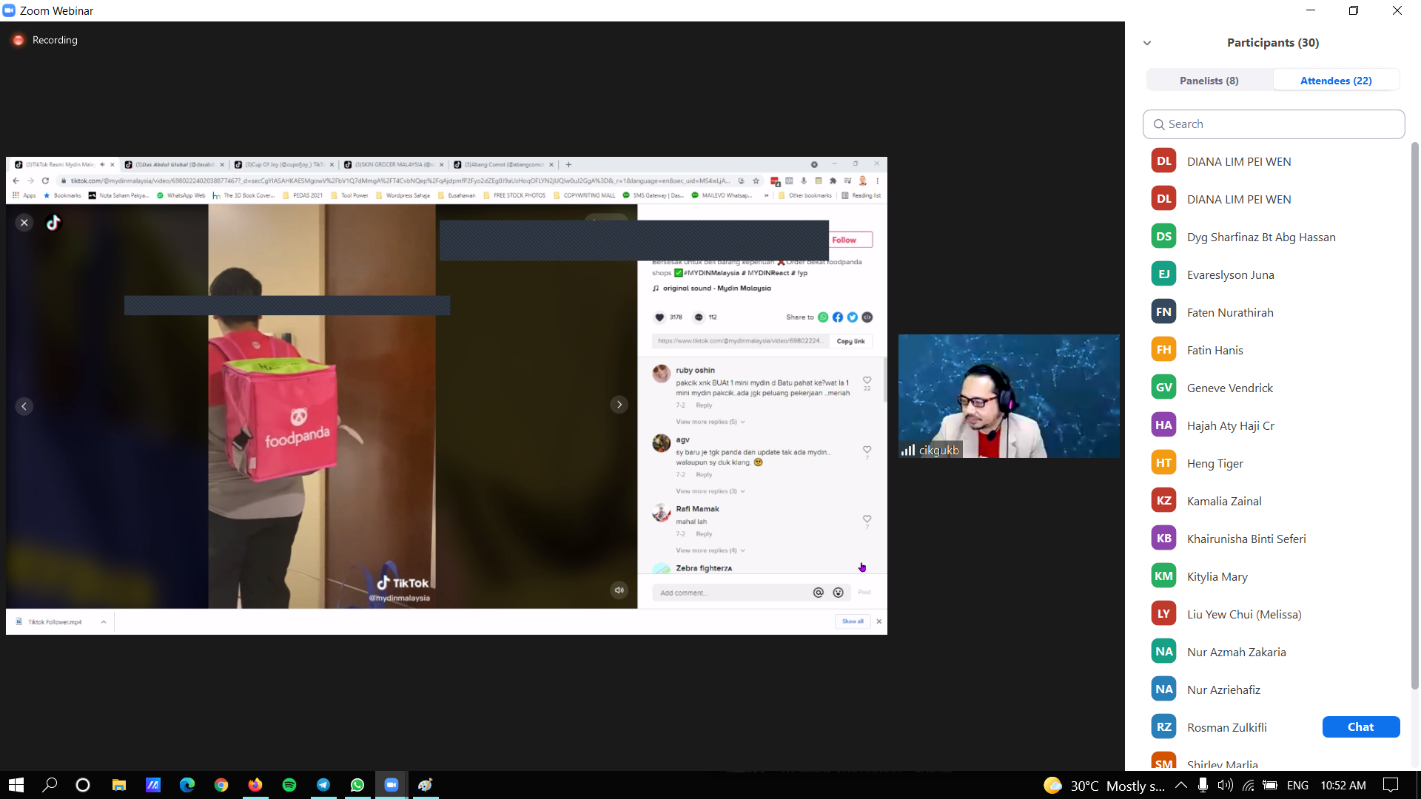
Task: Go to next TikTok video arrow
Action: click(619, 405)
